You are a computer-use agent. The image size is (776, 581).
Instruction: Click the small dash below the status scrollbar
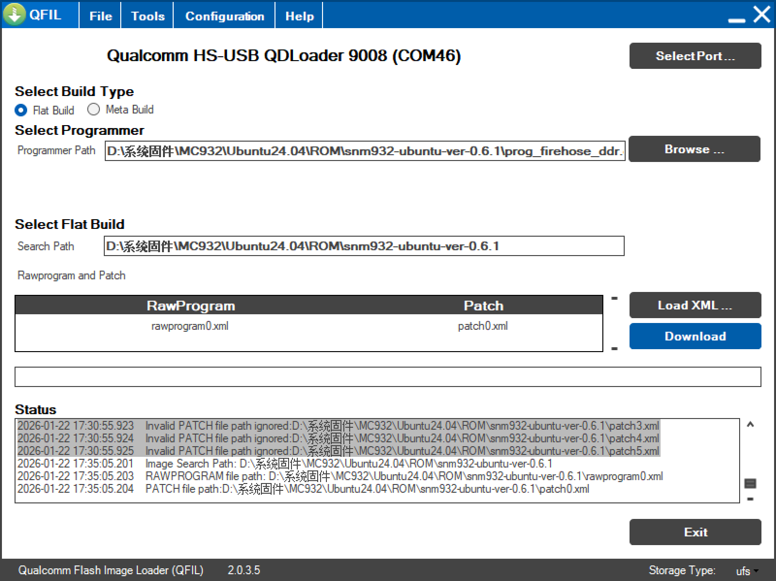coord(750,499)
